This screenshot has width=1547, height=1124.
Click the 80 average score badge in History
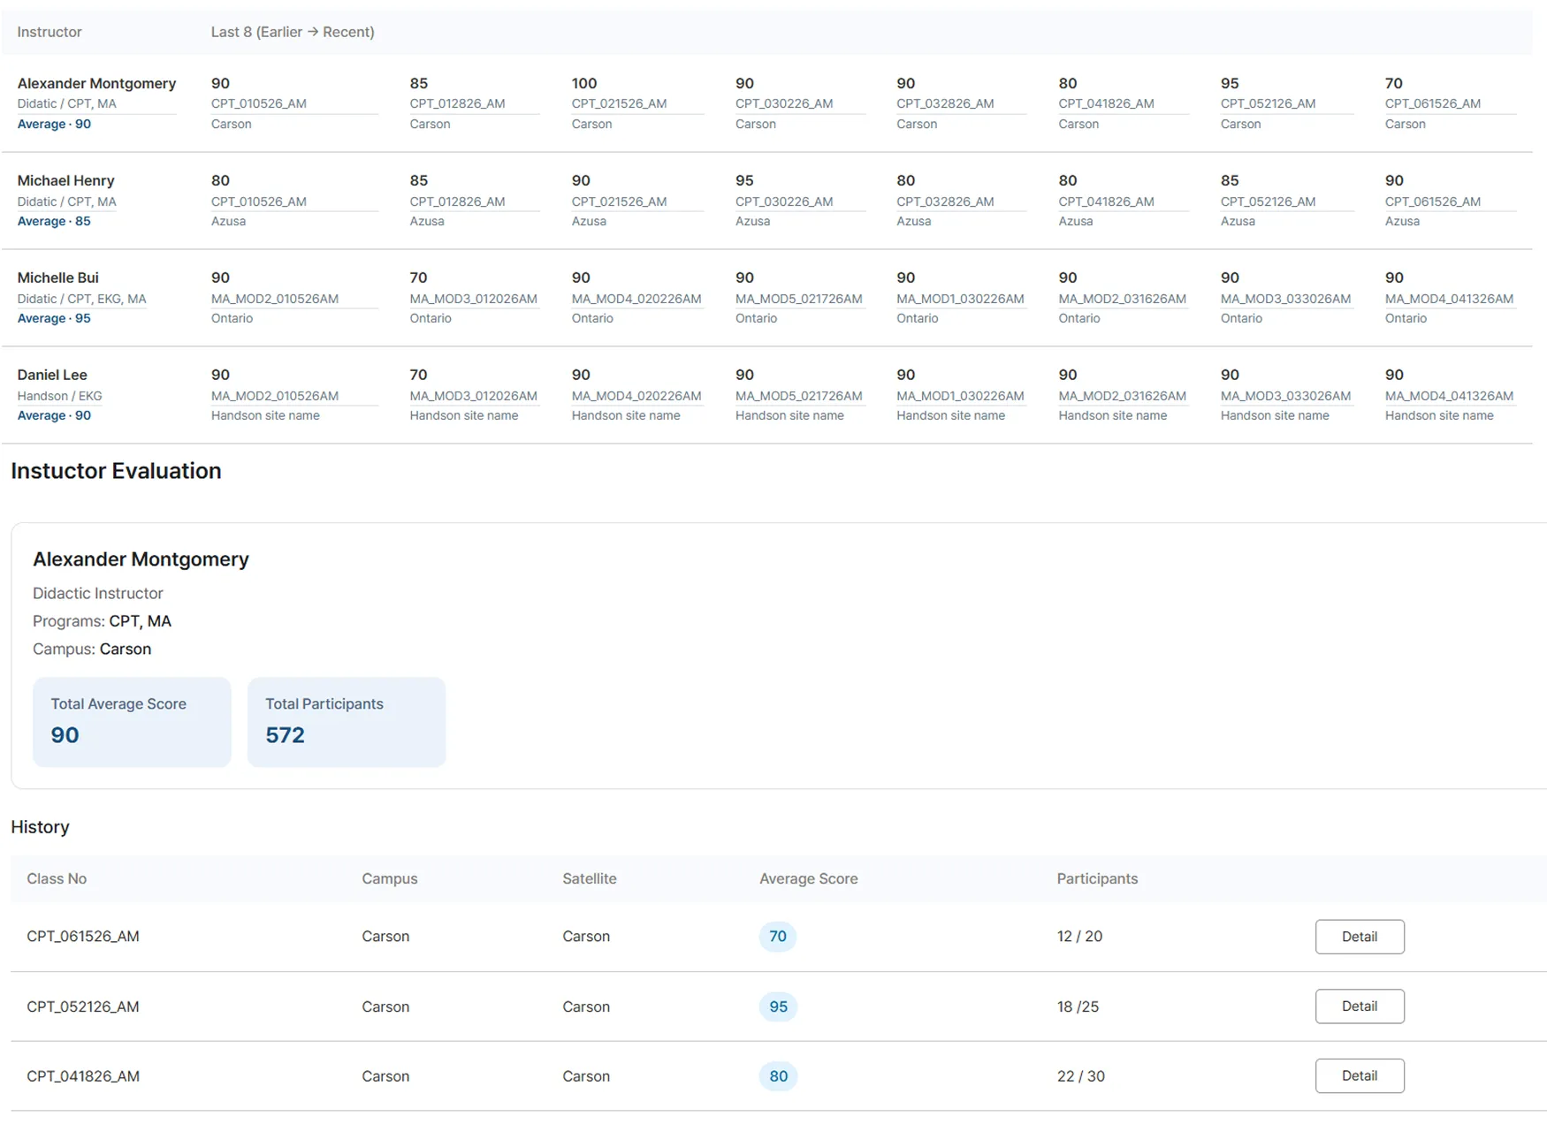[778, 1076]
